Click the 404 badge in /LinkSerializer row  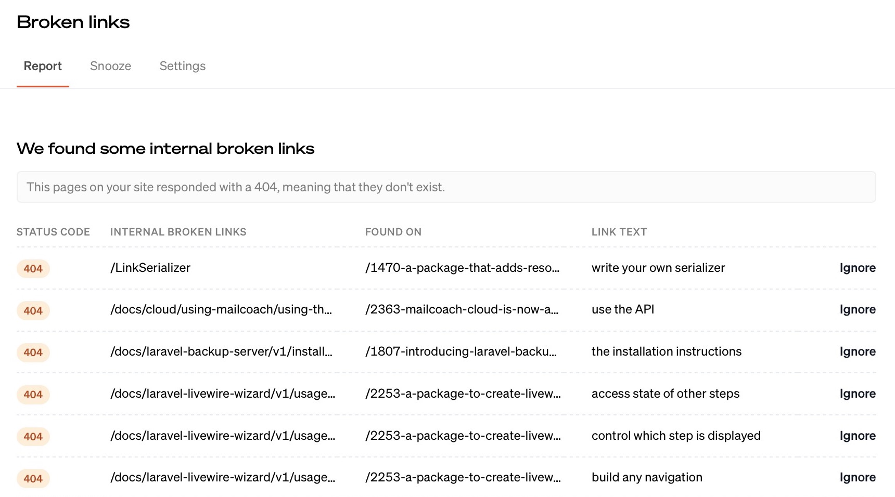(33, 269)
